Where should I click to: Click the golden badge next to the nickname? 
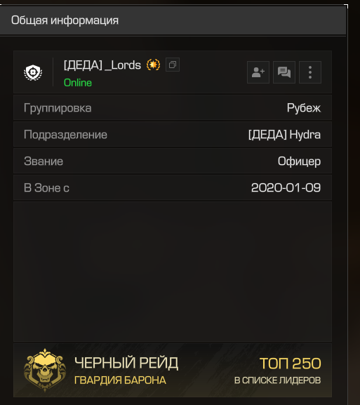(x=154, y=65)
